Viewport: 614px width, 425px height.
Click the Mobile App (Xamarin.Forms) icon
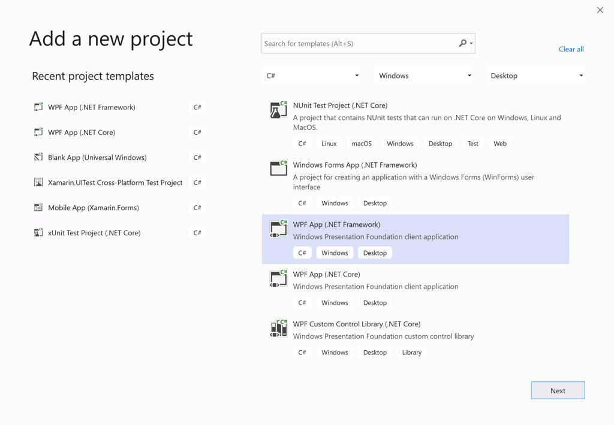39,207
